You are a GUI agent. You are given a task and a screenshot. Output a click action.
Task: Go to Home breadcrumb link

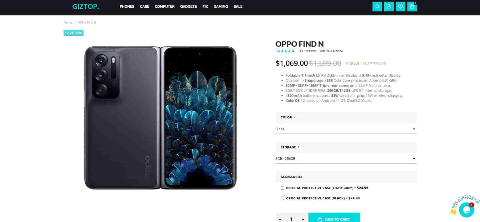coord(68,23)
